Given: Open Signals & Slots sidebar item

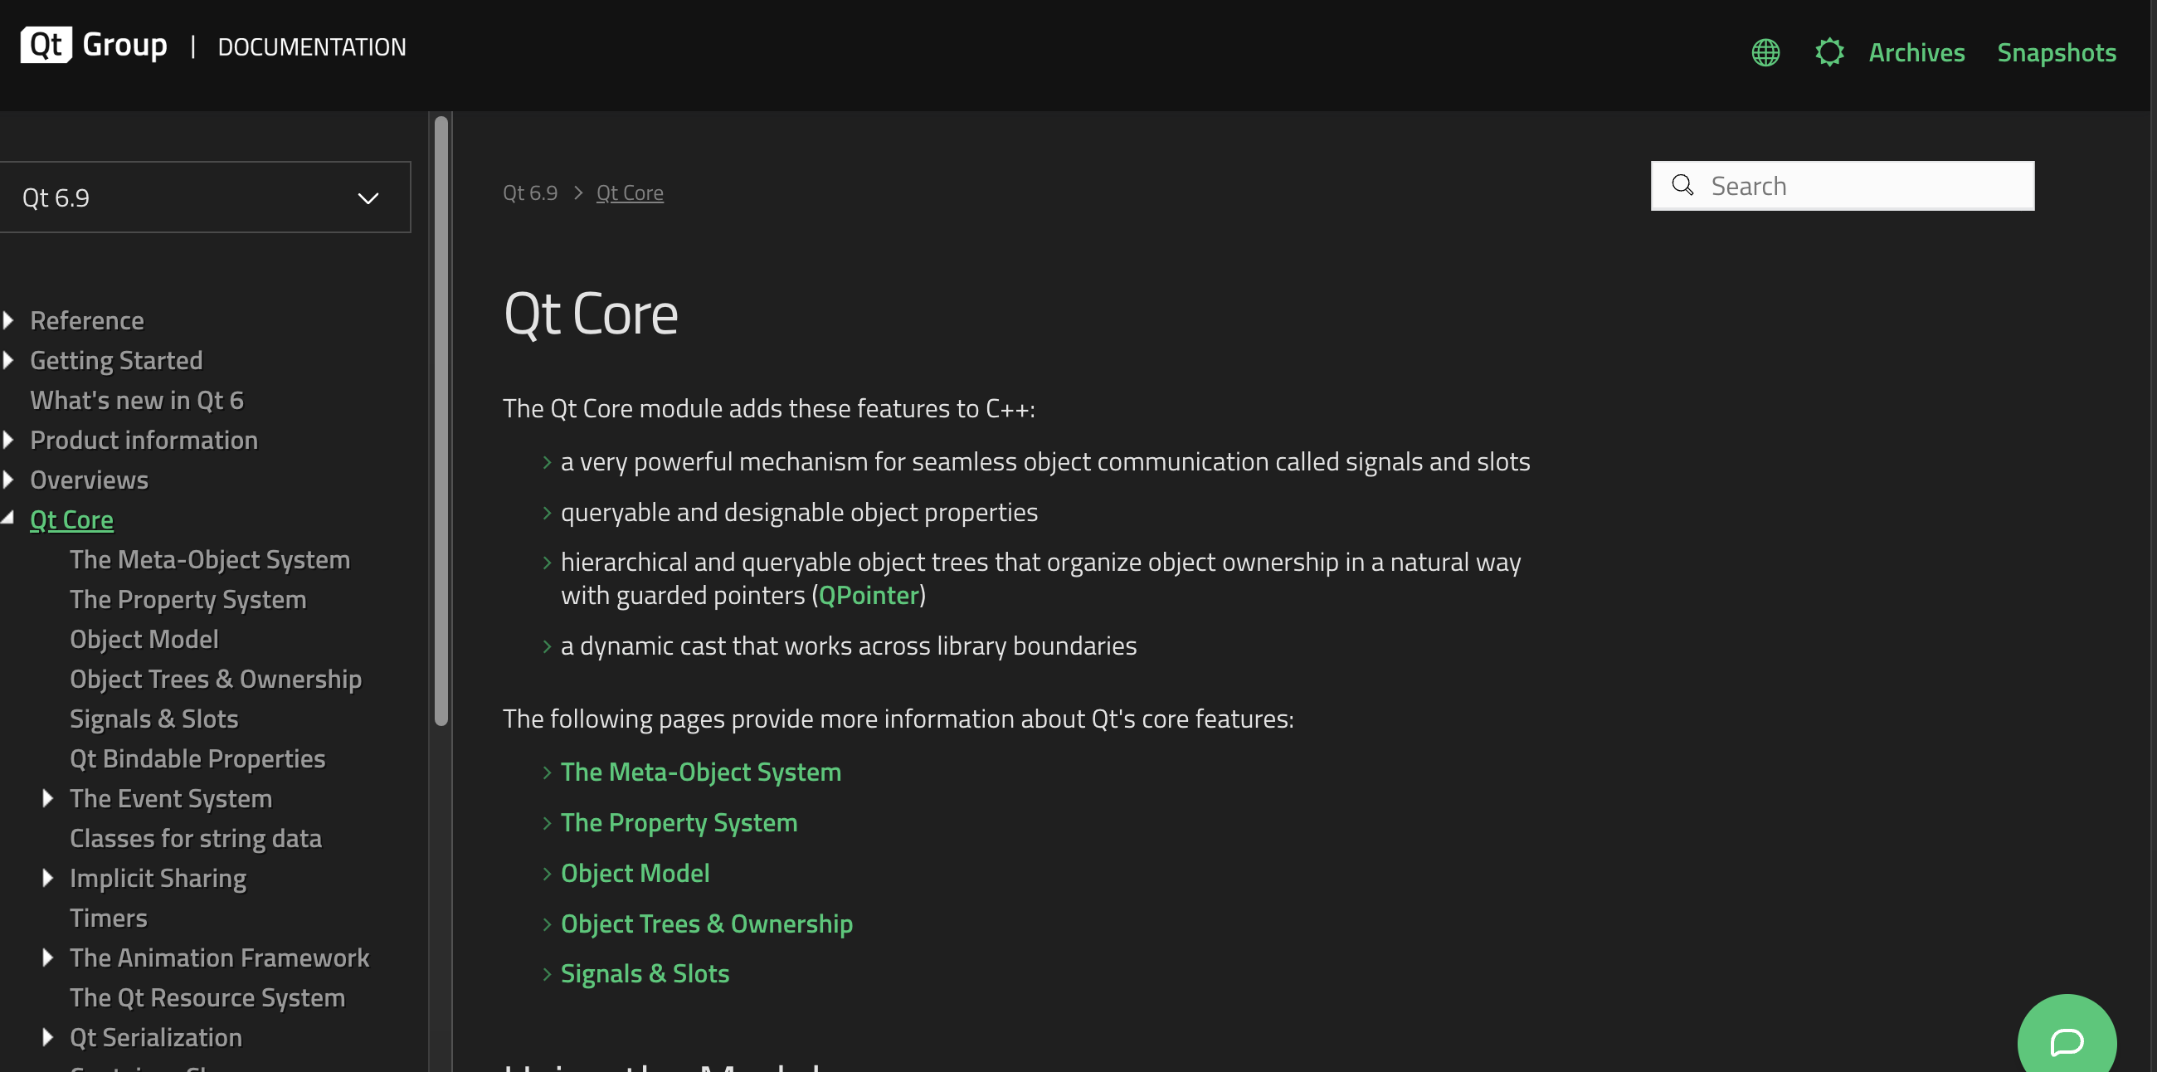Looking at the screenshot, I should [154, 719].
